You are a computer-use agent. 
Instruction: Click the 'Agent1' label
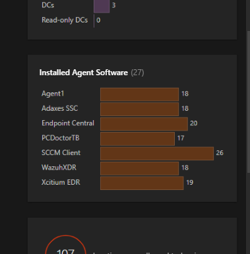click(x=53, y=94)
